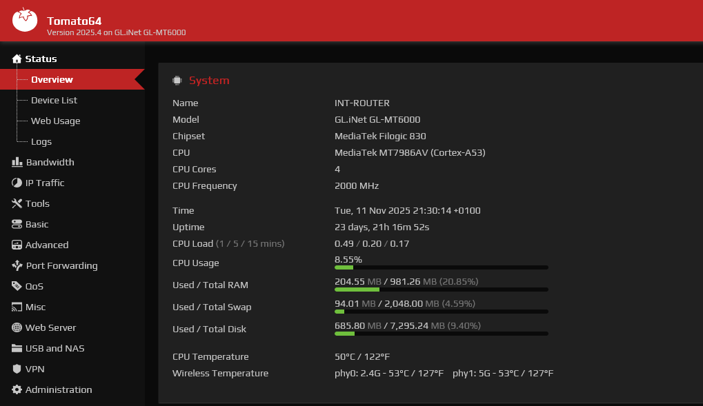703x406 pixels.
Task: Click the Status home icon
Action: point(17,59)
